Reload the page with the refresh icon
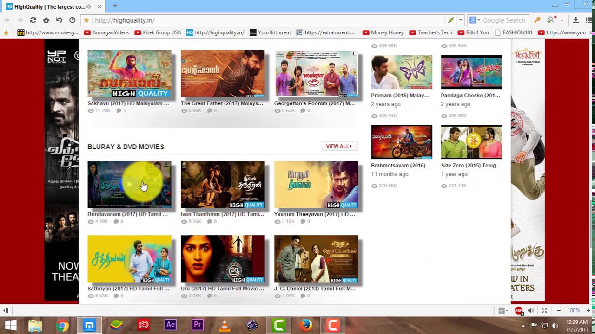This screenshot has width=595, height=334. click(33, 20)
